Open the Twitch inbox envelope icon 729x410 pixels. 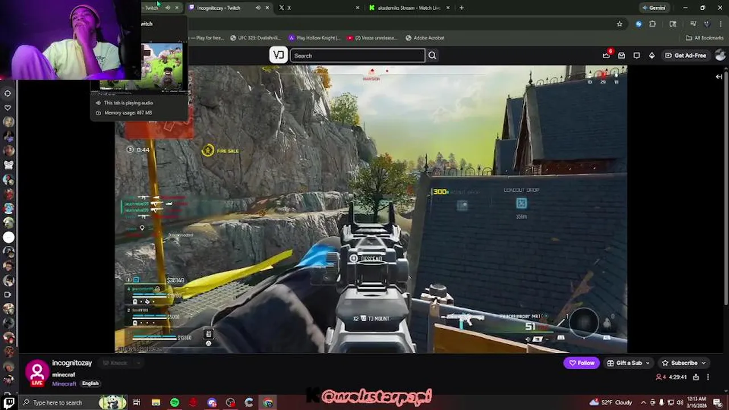coord(621,55)
